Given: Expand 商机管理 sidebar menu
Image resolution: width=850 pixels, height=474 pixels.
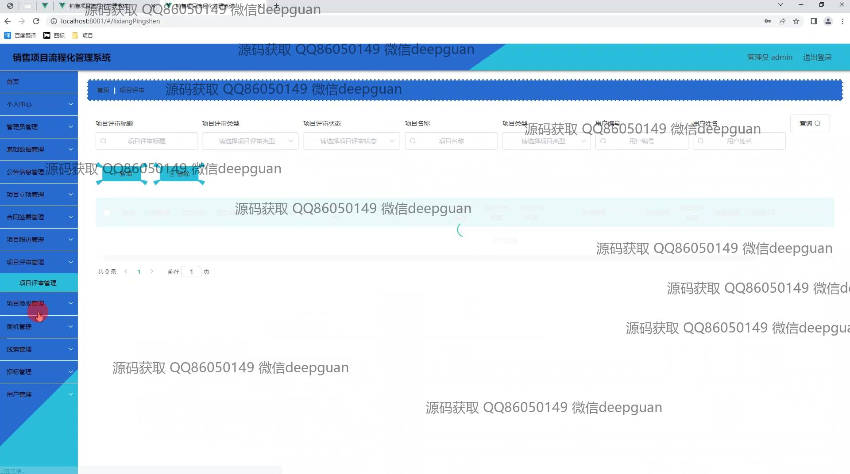Looking at the screenshot, I should (39, 327).
